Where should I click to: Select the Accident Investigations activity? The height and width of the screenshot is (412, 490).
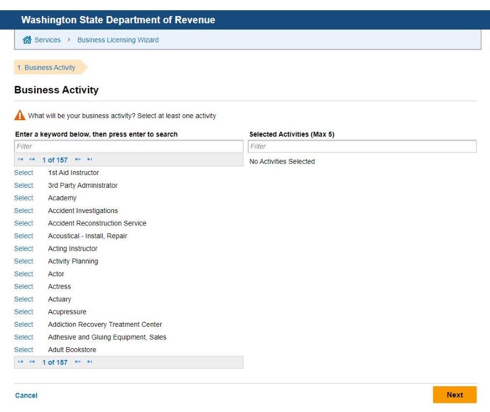tap(24, 211)
